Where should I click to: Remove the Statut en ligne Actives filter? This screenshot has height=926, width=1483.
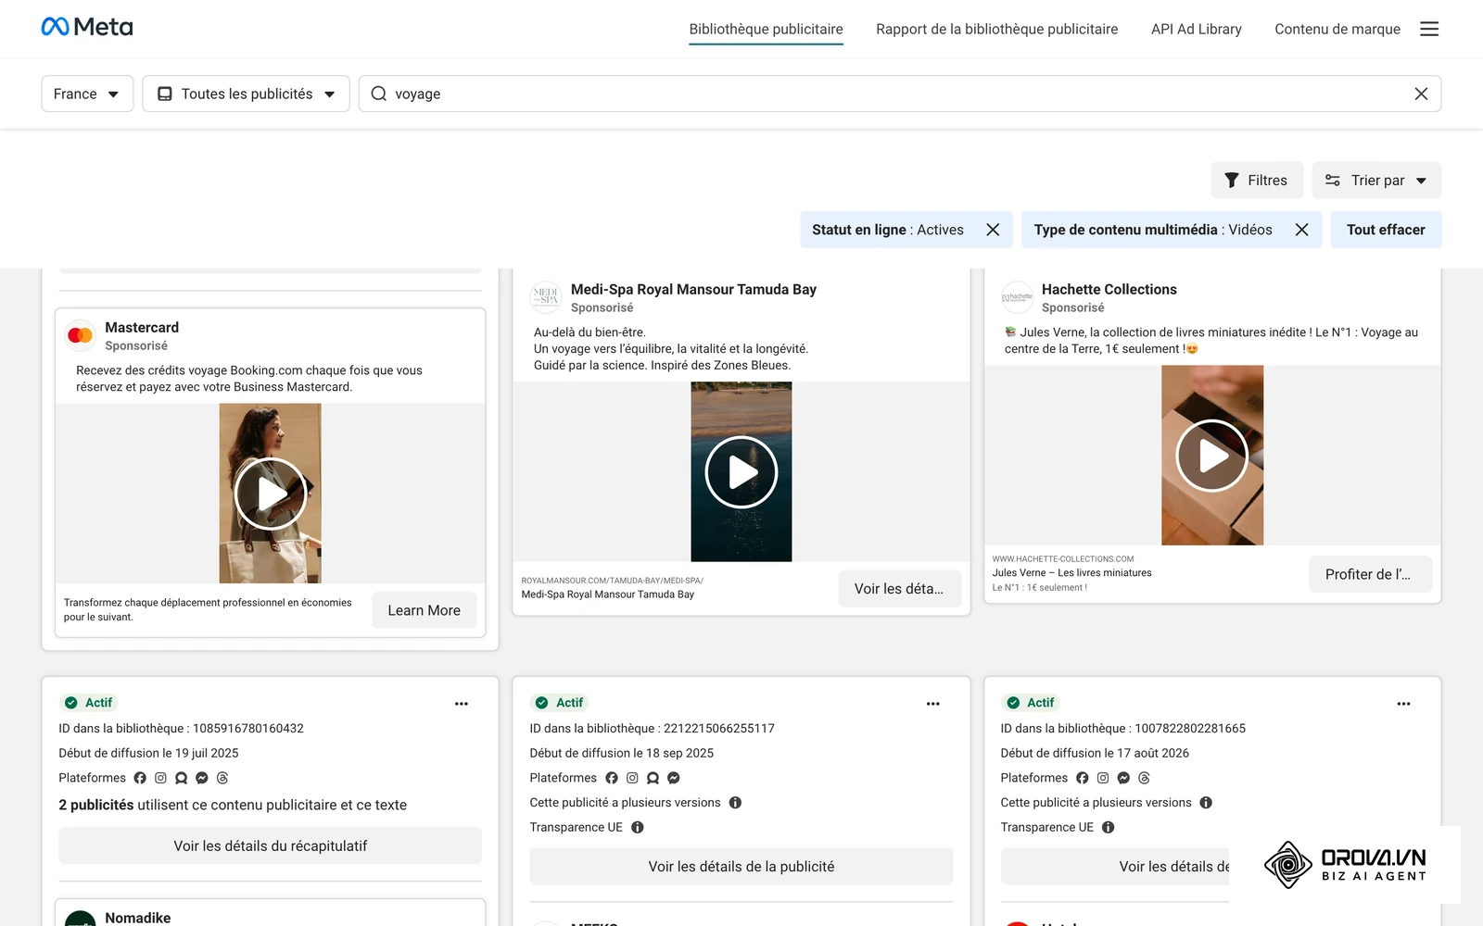[x=993, y=230]
